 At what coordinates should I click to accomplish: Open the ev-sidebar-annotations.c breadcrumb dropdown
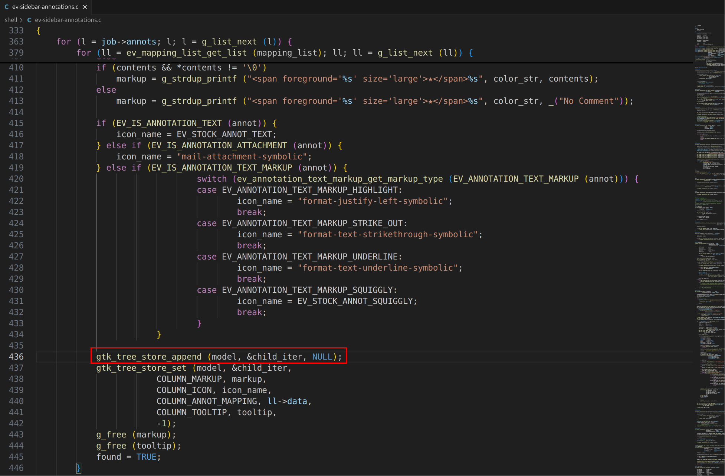pyautogui.click(x=68, y=20)
